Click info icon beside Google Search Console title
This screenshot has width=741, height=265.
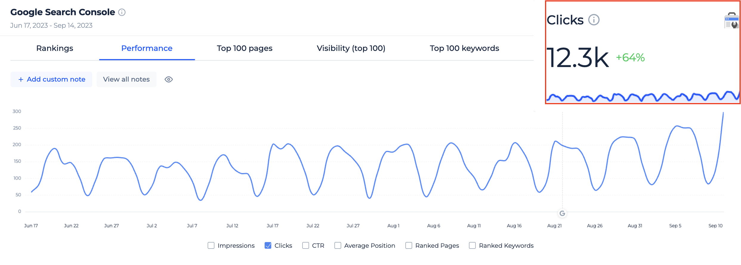pos(122,12)
